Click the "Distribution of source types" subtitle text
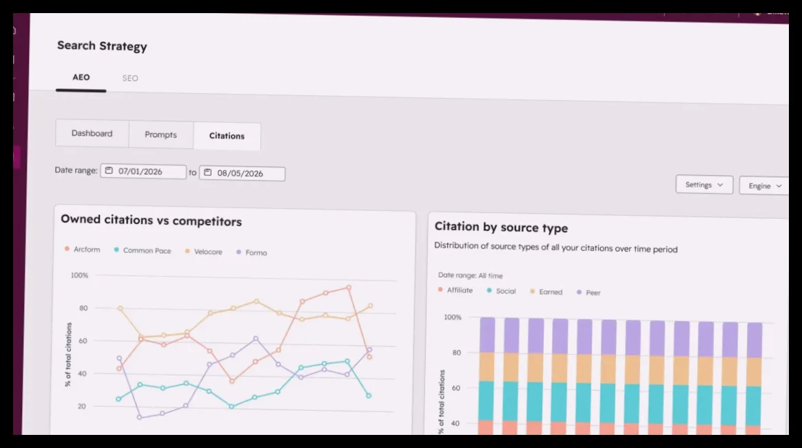The height and width of the screenshot is (448, 802). coord(556,247)
